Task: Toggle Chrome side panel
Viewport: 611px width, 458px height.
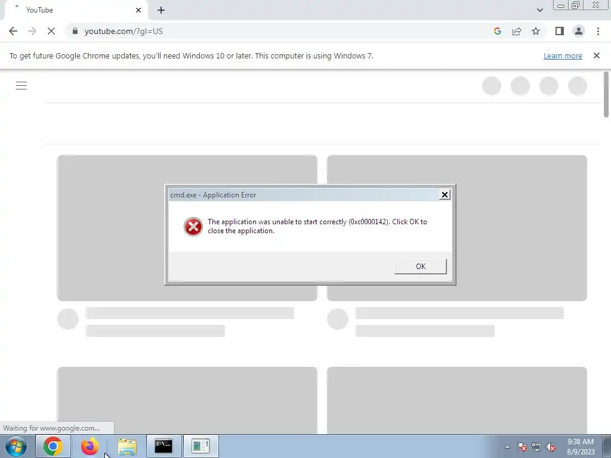Action: [x=560, y=31]
